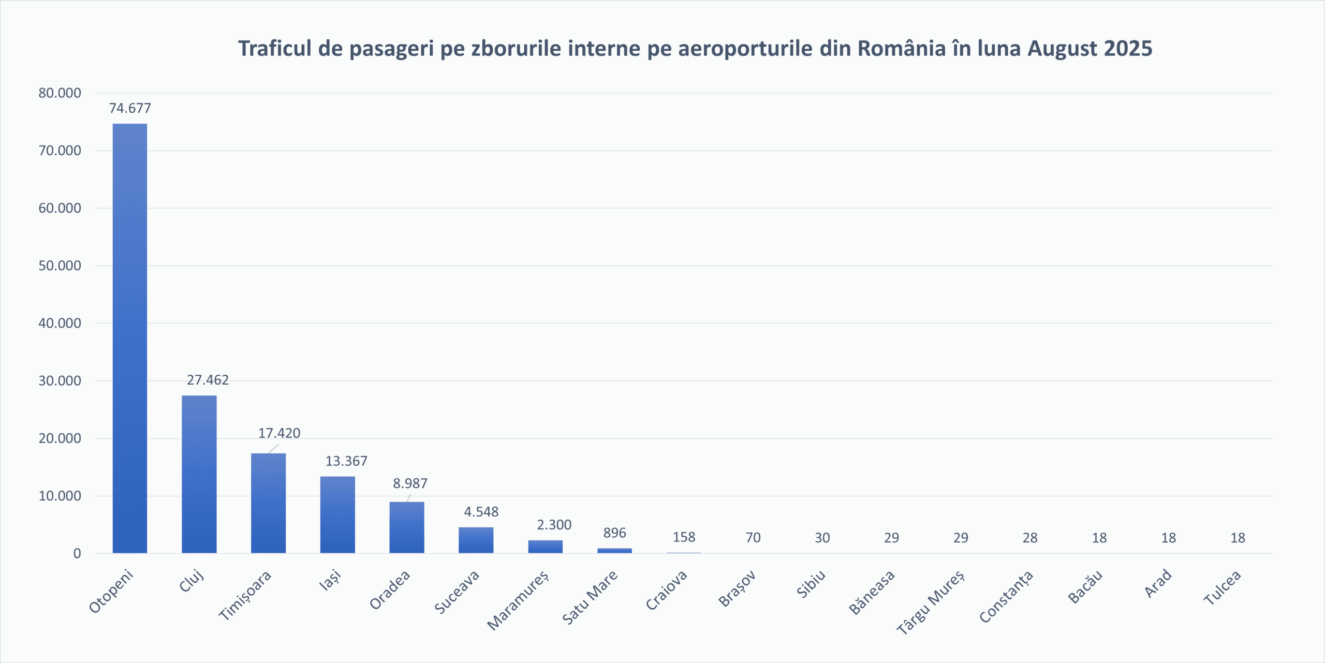Click the Cluj bar
The image size is (1325, 663).
coord(199,474)
